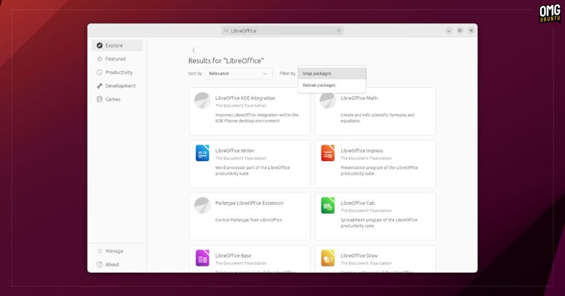Image resolution: width=565 pixels, height=296 pixels.
Task: Click LibreOffice KDE Integration placeholder icon
Action: (202, 101)
